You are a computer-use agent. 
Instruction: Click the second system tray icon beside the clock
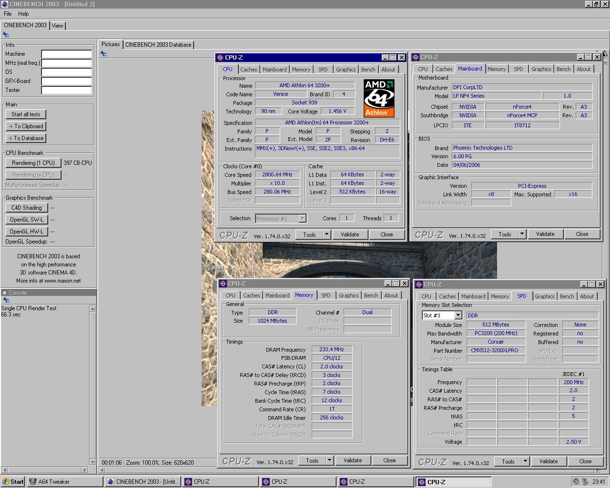(x=585, y=482)
